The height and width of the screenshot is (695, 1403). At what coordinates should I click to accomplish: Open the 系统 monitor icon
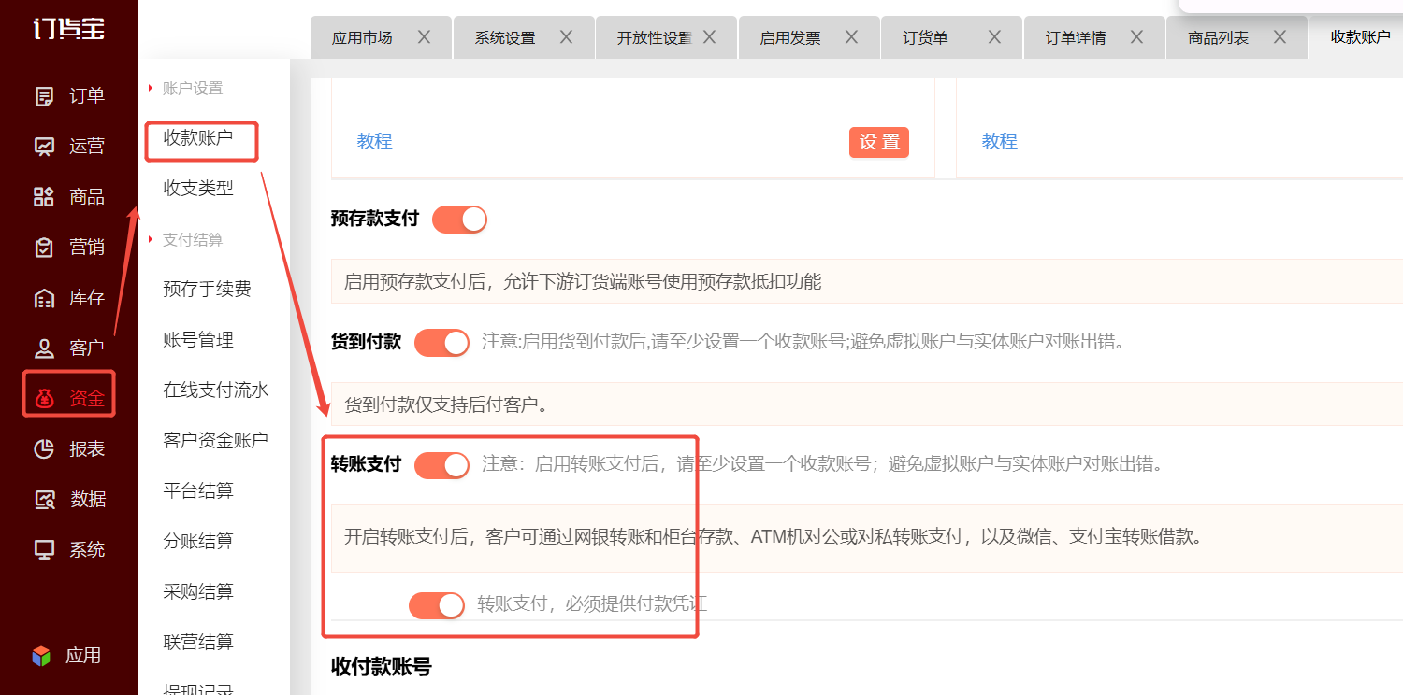click(44, 550)
